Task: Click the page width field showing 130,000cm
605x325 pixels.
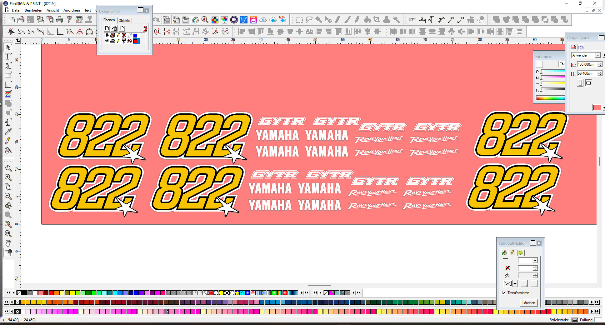Action: pos(587,64)
